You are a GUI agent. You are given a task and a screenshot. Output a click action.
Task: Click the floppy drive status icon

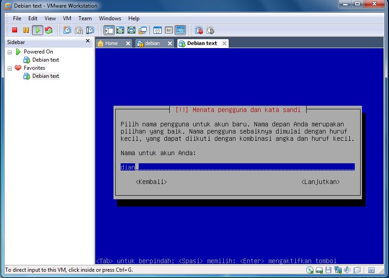328,270
